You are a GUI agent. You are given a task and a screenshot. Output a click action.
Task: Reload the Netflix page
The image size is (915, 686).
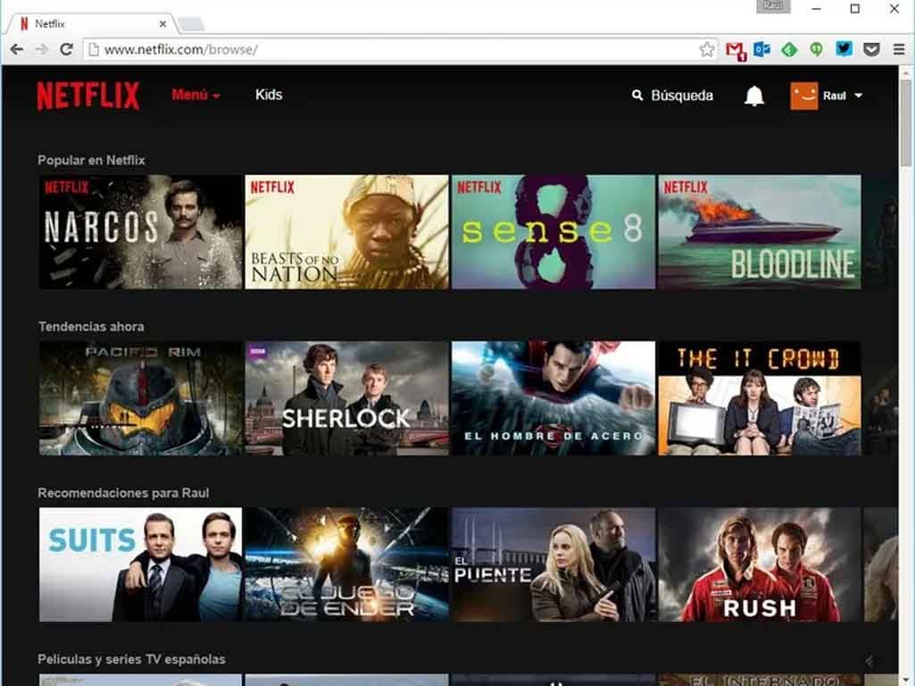coord(67,50)
